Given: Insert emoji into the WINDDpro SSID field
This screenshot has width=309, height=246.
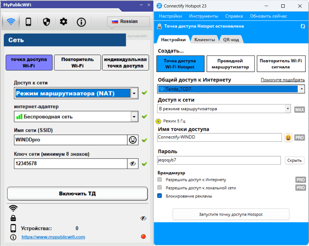Looking at the screenshot, I should (133, 140).
